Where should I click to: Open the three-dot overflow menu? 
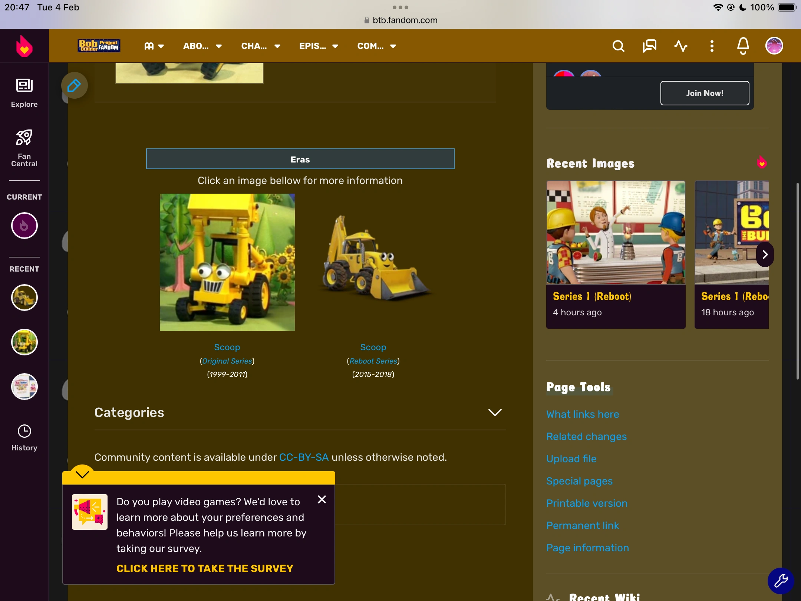click(711, 46)
